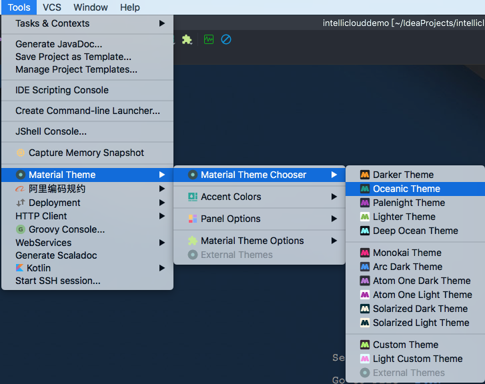The height and width of the screenshot is (384, 485).
Task: Click the green CPU activity monitor toolbar icon
Action: click(x=209, y=39)
